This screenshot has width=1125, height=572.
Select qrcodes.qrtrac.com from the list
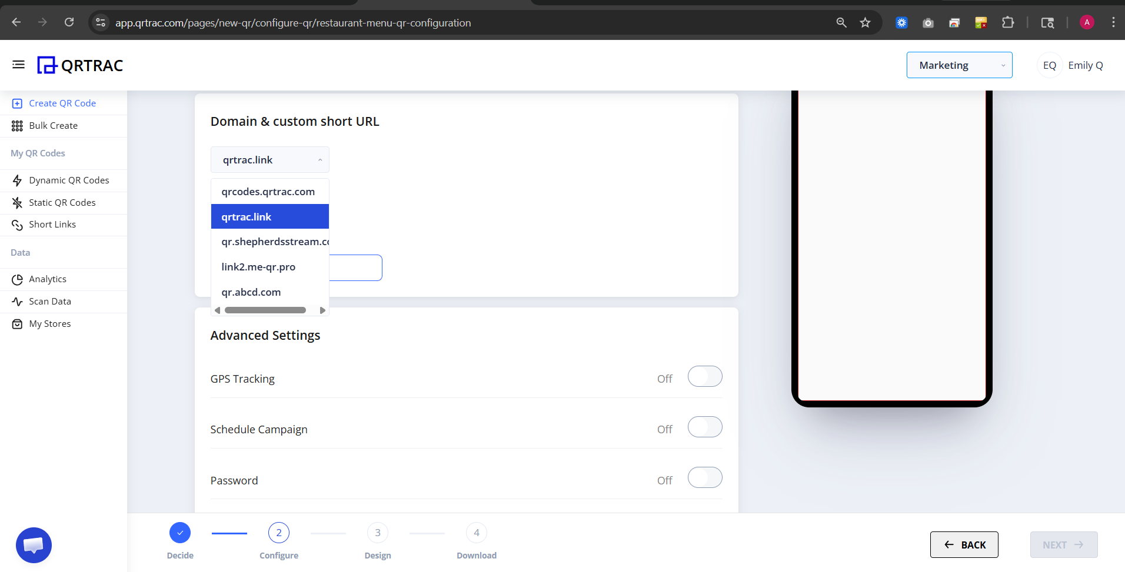pos(268,191)
